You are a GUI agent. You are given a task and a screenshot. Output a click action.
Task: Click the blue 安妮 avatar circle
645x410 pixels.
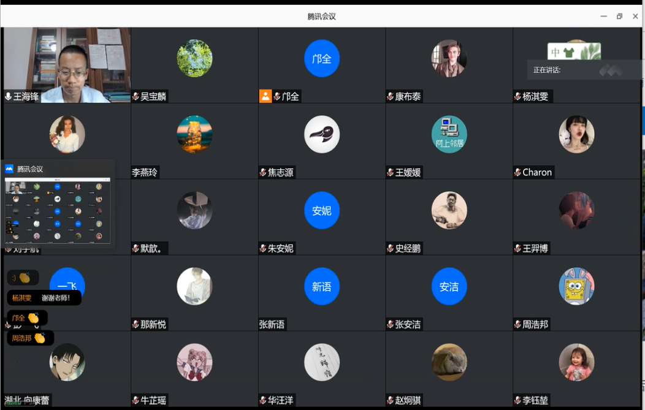[x=322, y=210]
